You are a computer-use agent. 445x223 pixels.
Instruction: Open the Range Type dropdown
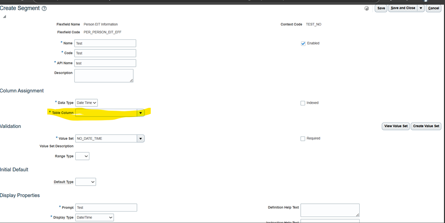[x=82, y=156]
